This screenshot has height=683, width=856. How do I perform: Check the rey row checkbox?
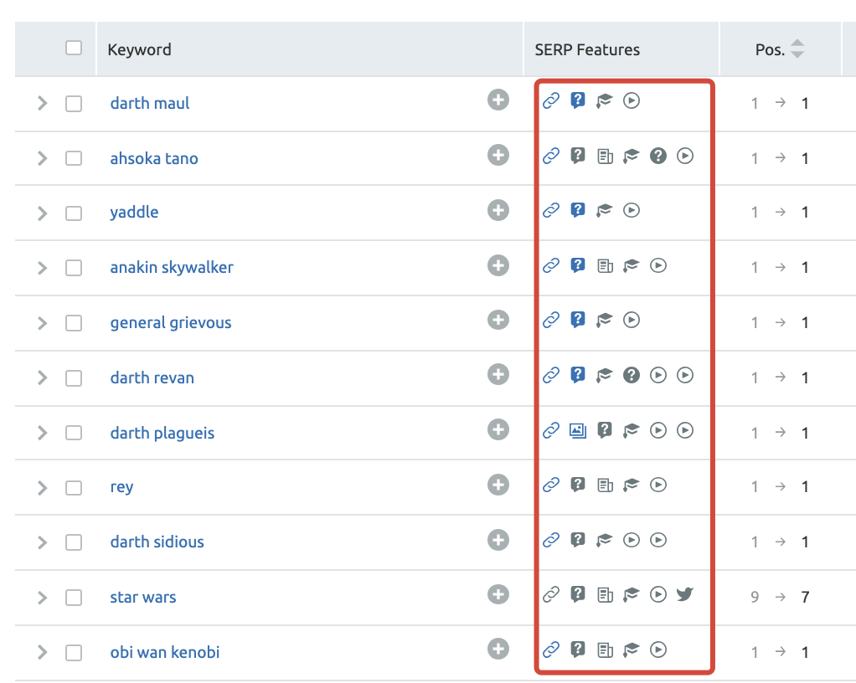[x=74, y=488]
